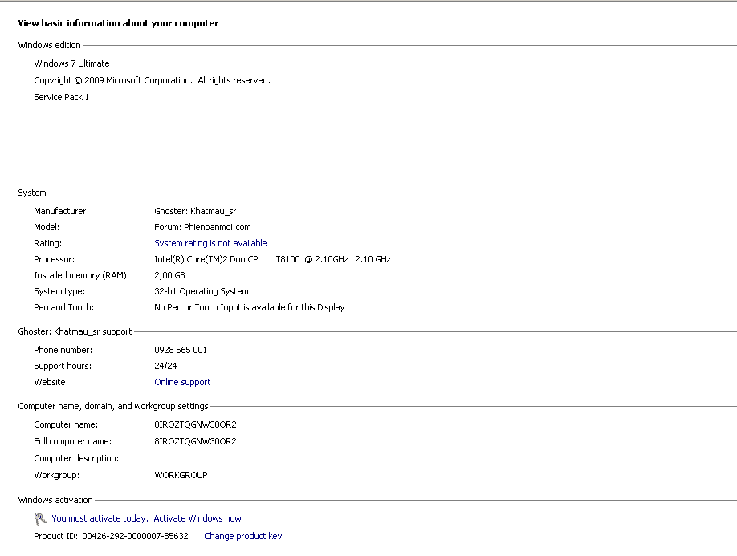Click the activation key icon

[x=40, y=519]
